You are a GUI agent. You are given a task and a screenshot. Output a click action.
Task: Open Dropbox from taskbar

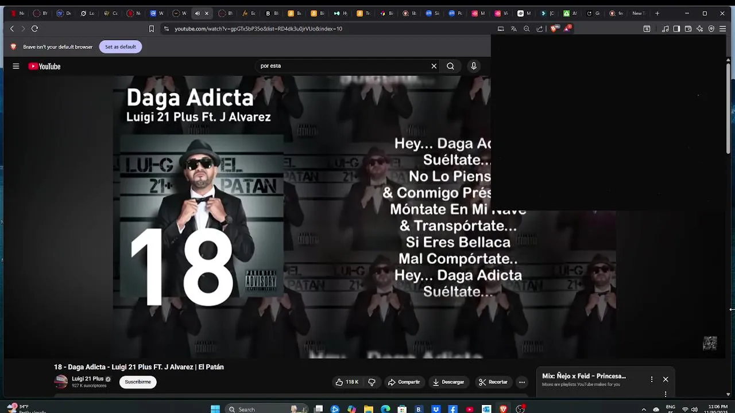click(x=436, y=409)
